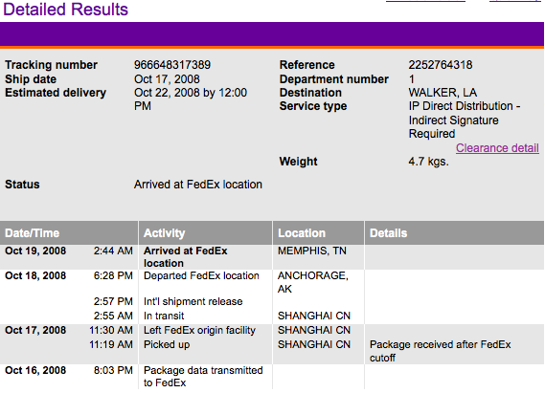Click Package received after FedEx cutoff detail
This screenshot has height=393, width=545.
pyautogui.click(x=440, y=351)
